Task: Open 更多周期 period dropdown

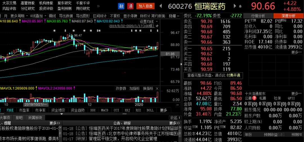Action: pos(19,16)
